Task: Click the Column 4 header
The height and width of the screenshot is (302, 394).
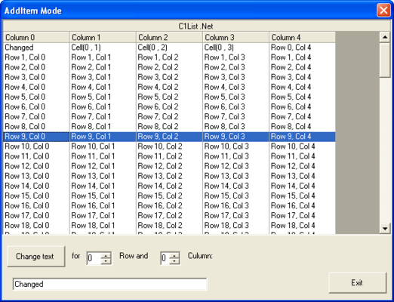Action: 302,37
